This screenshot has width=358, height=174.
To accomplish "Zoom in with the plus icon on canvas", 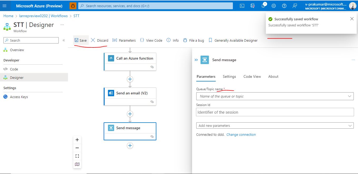I will click(77, 140).
